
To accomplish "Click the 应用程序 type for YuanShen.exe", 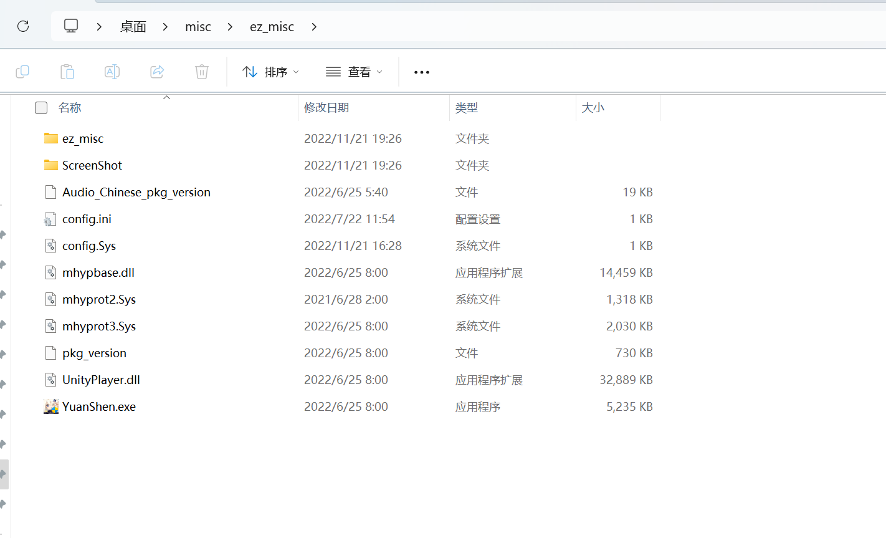I will pyautogui.click(x=478, y=406).
